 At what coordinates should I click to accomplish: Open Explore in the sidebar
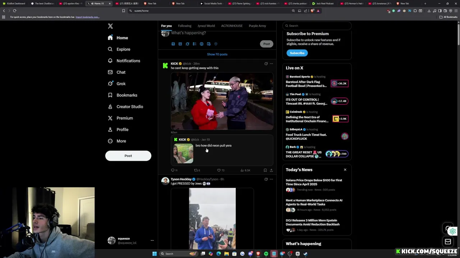(119, 49)
